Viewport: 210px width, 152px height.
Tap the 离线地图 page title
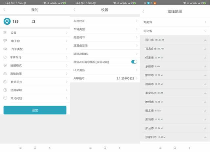pyautogui.click(x=175, y=12)
